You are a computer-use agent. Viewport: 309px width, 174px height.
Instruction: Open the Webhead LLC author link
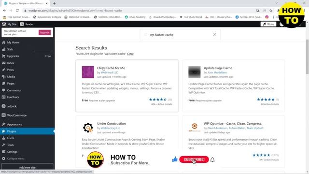(110, 72)
